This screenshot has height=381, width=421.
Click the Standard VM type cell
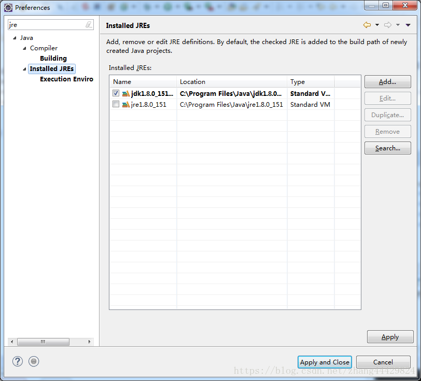310,104
